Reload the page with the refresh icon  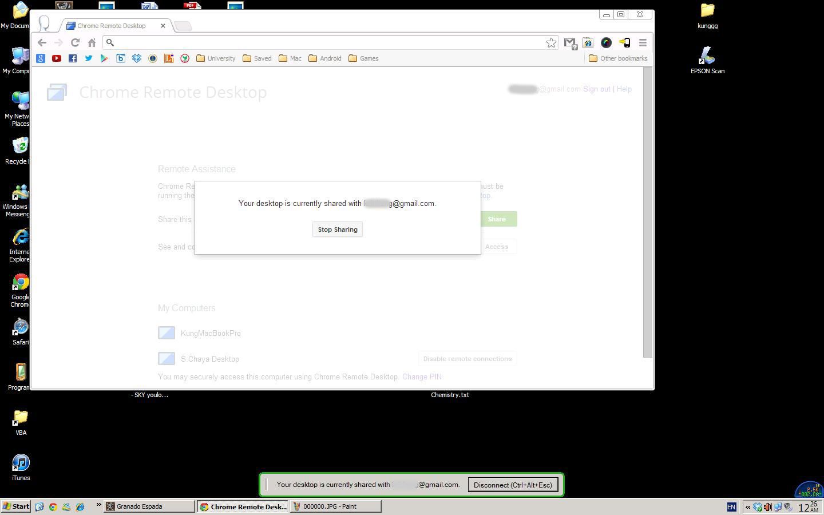(x=75, y=43)
